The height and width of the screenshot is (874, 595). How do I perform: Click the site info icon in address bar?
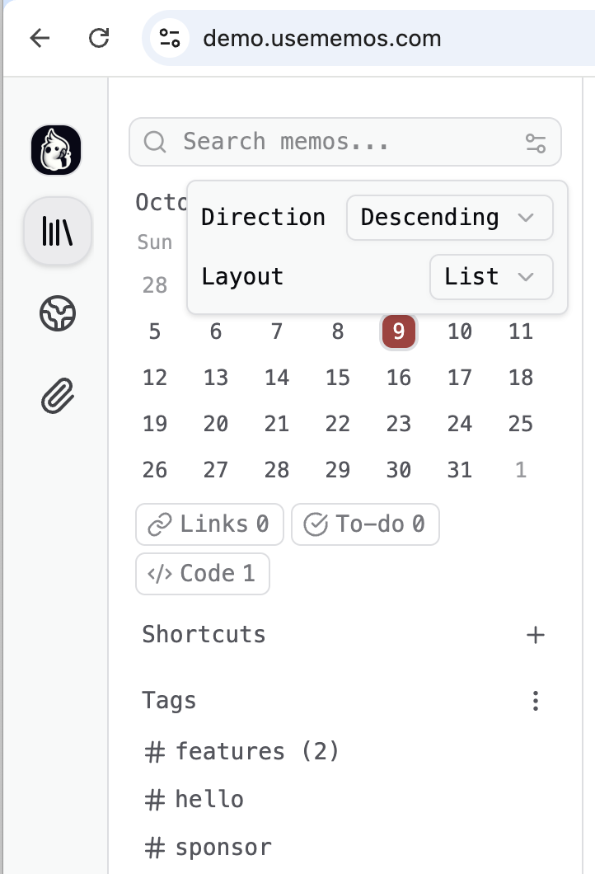pos(171,38)
